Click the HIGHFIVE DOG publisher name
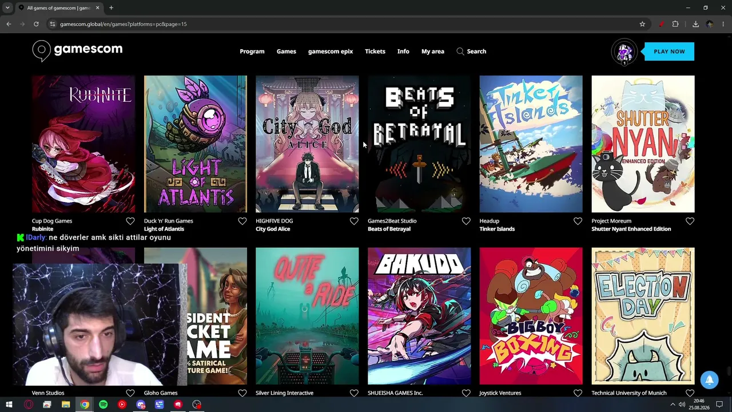This screenshot has height=412, width=732. (274, 221)
